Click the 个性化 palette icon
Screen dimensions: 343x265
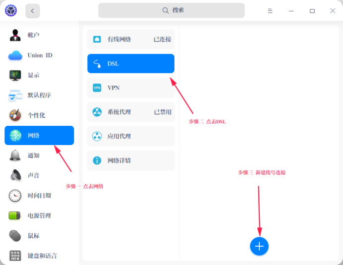coord(15,115)
